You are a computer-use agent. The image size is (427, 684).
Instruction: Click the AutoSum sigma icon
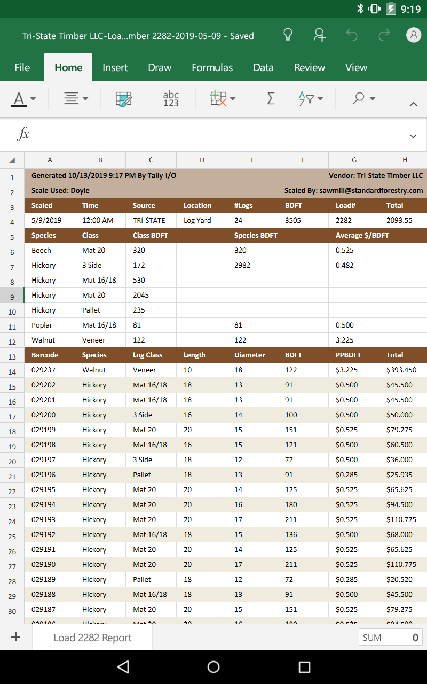point(271,98)
